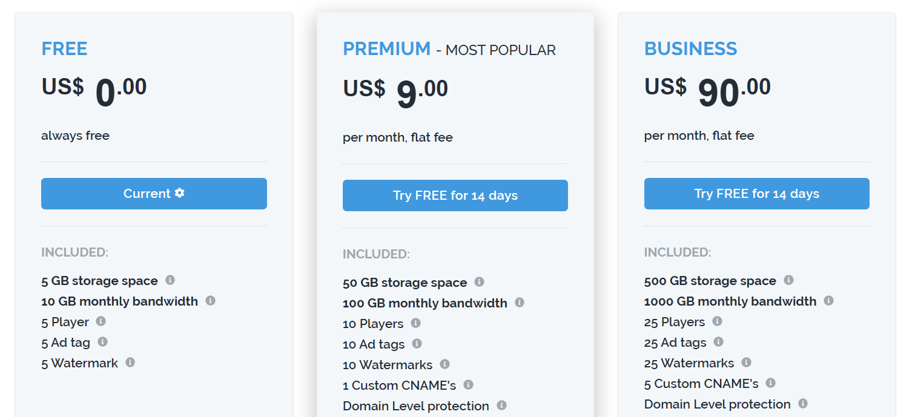Start Premium Try FREE for 14 days
Viewport: 915px width, 417px height.
coord(455,195)
